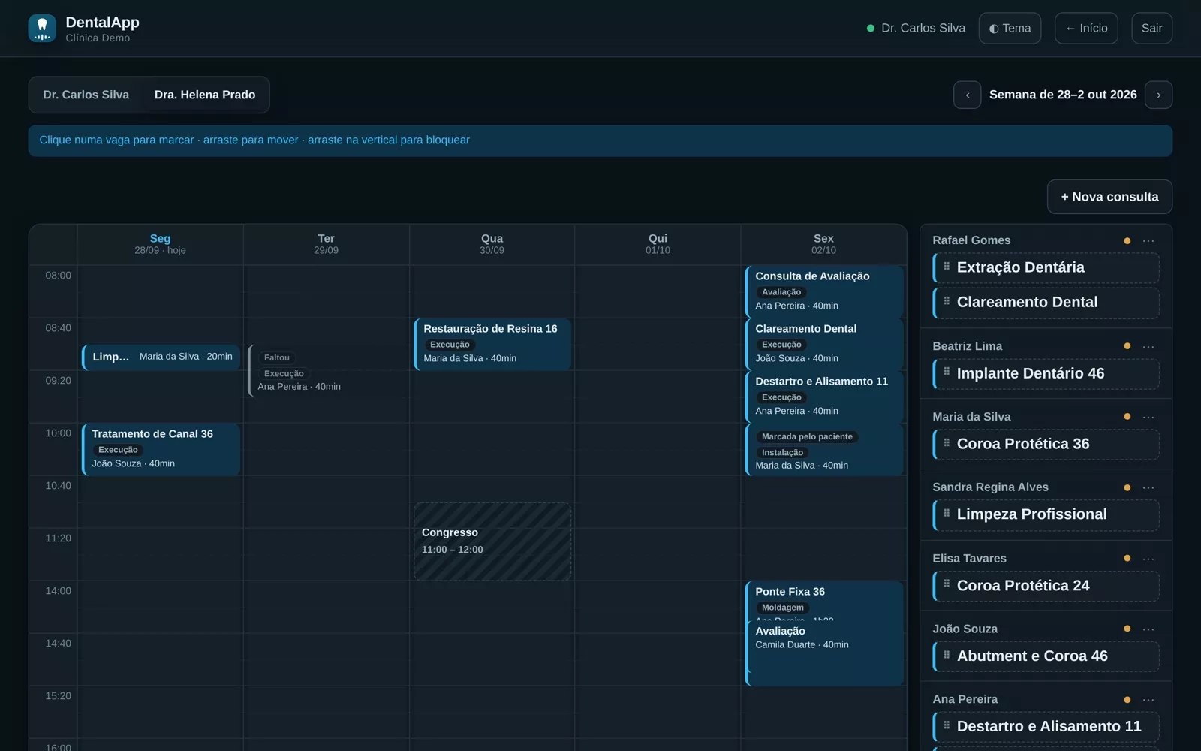1201x751 pixels.
Task: Open the Ponte Fixa 36 appointment
Action: pyautogui.click(x=824, y=600)
